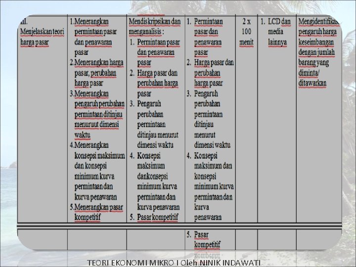Click heading "Mendiskripsikan dan menganalisis :"
Image resolution: width=356 pixels, height=267 pixels.
pos(155,27)
